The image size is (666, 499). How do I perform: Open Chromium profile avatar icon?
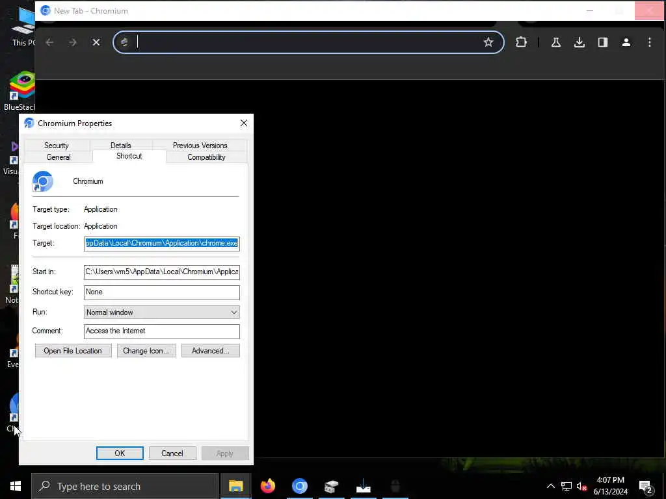(626, 42)
